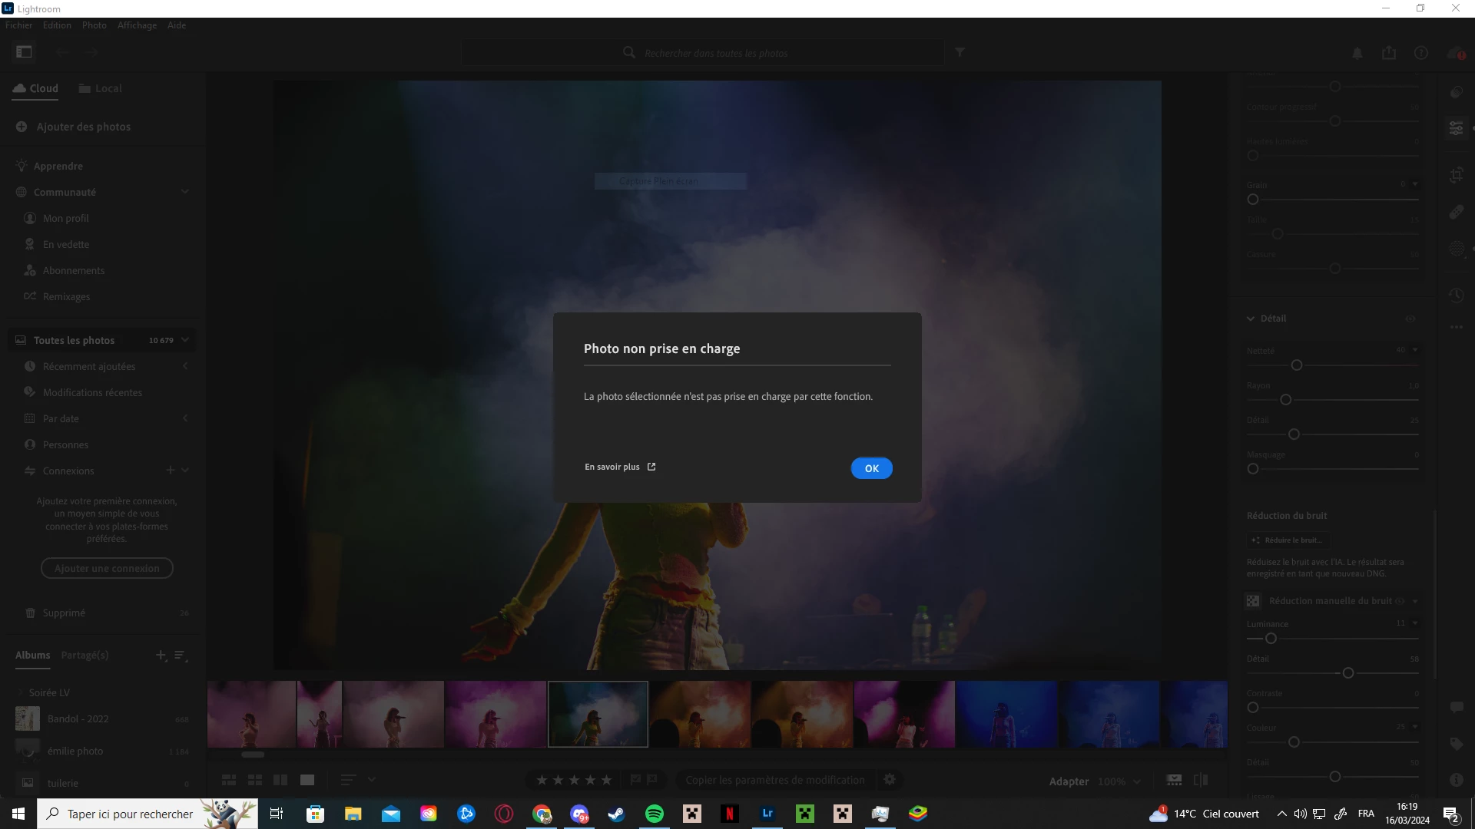Expand the Communauté section chevron
Viewport: 1475px width, 829px height.
(185, 192)
